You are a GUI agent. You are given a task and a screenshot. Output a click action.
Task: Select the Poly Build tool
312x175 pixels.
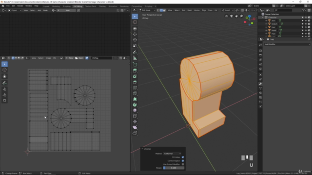click(x=135, y=99)
